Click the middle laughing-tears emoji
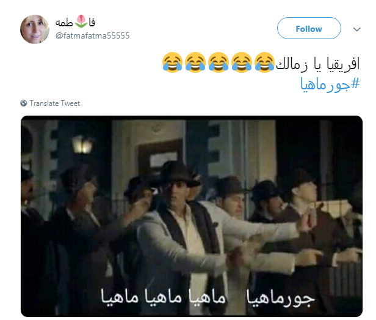The height and width of the screenshot is (320, 376). (x=219, y=62)
